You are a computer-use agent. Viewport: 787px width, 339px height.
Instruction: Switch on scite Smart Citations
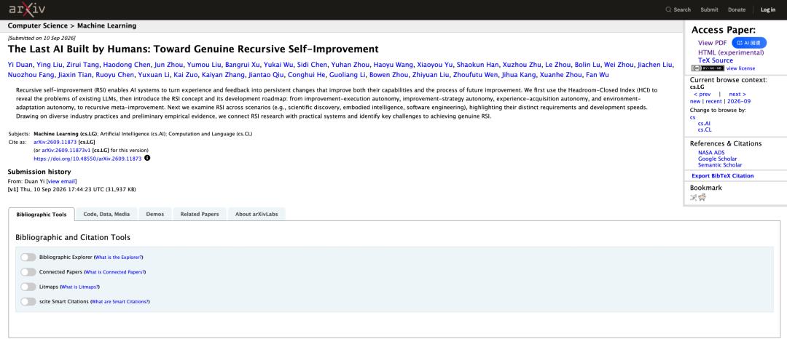pyautogui.click(x=28, y=302)
